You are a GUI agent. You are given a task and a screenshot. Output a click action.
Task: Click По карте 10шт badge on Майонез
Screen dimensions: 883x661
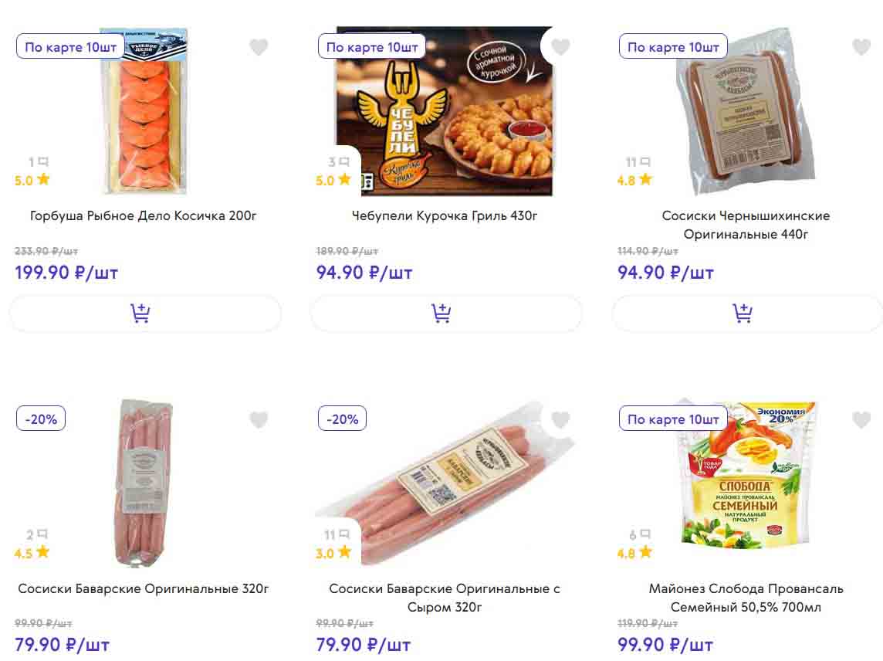673,419
